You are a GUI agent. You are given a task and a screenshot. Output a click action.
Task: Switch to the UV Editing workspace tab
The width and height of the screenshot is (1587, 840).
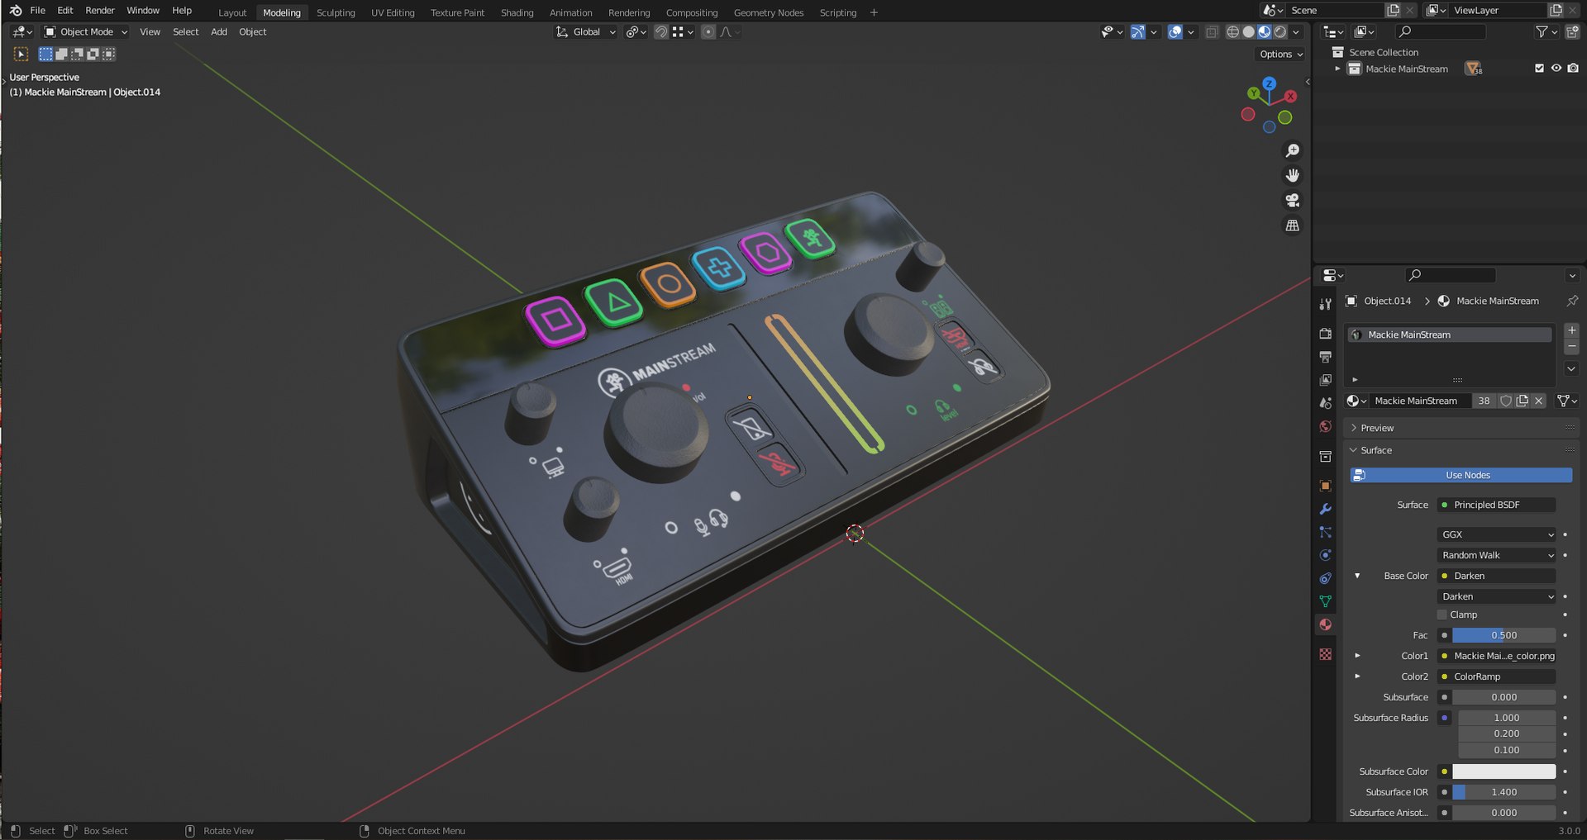coord(393,12)
